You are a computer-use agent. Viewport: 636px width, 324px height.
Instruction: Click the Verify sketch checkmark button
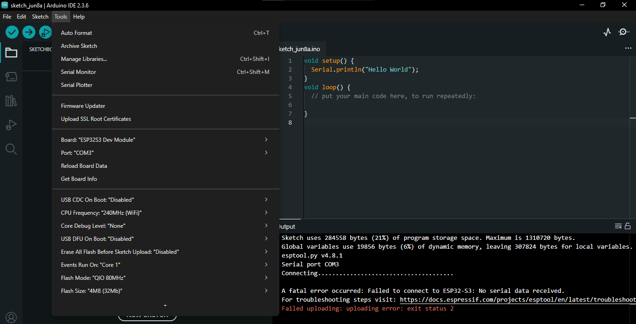tap(12, 32)
